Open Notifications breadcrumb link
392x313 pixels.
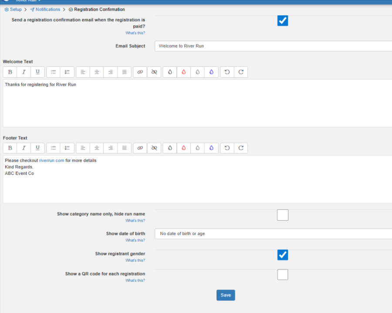click(45, 10)
